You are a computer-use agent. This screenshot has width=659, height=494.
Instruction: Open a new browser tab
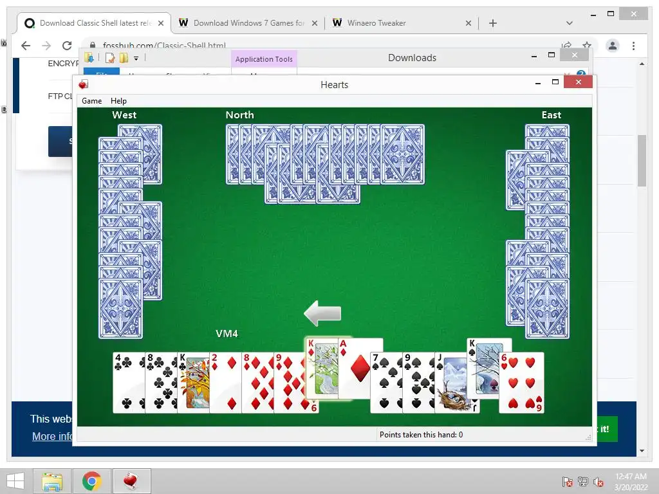pyautogui.click(x=493, y=23)
